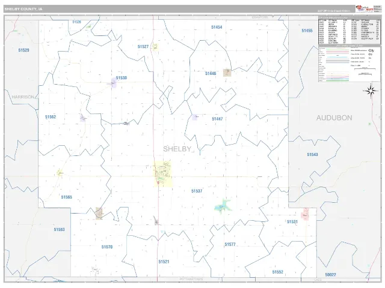Click the Harlan city area marker
Viewport: 385px width, 288px height.
coord(162,174)
